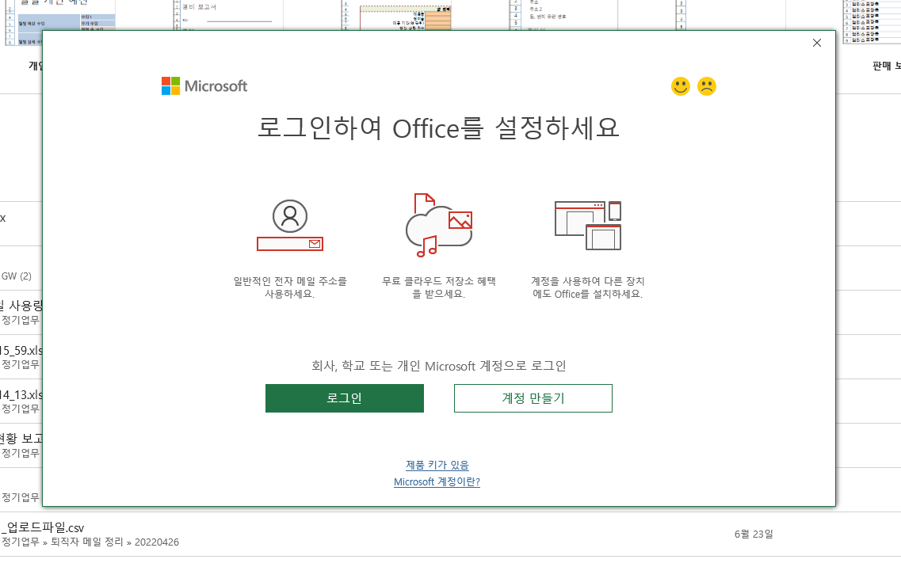Select the 15_59.xls file in the background list

point(21,350)
